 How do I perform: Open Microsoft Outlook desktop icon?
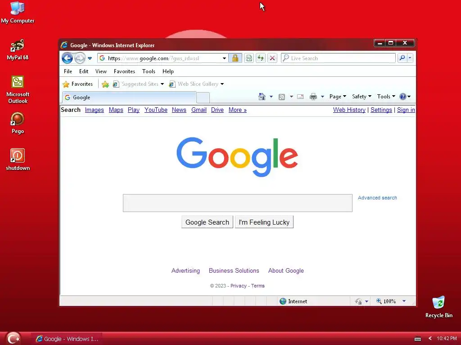[x=18, y=89]
